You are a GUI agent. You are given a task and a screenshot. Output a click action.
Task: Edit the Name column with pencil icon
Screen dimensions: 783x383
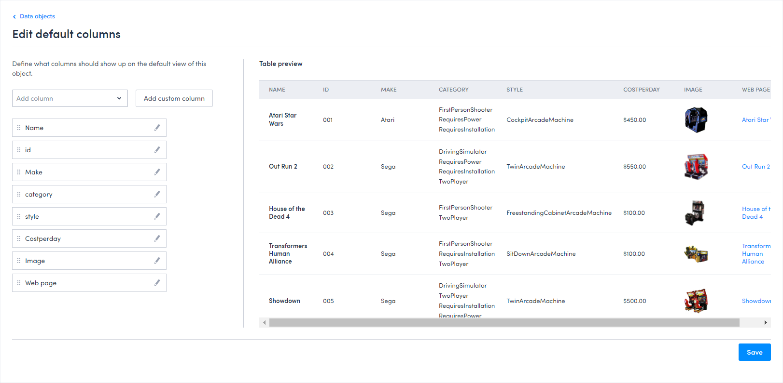point(157,128)
